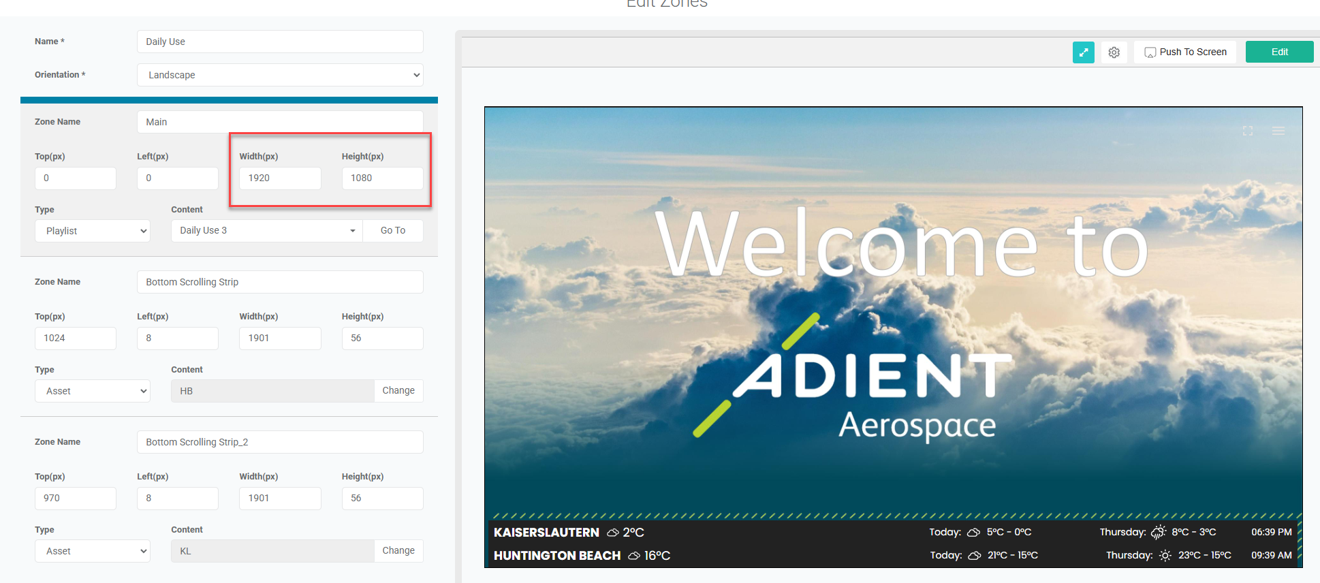Screen dimensions: 1320x583
Task: Click Width field of Bottom Scrolling Strip zone
Action: coord(280,338)
